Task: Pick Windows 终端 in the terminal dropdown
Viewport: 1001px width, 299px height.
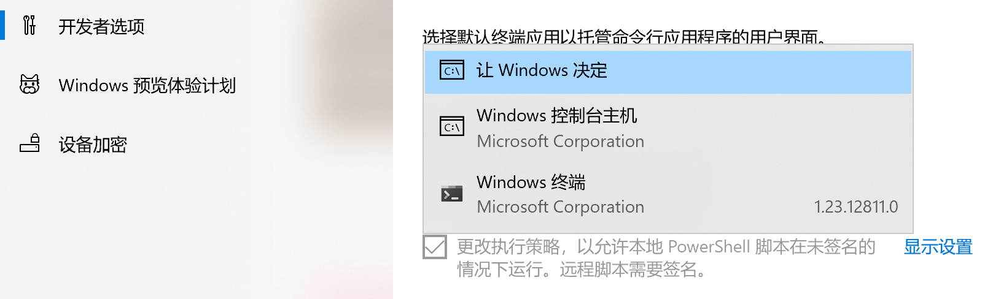Action: [x=531, y=183]
